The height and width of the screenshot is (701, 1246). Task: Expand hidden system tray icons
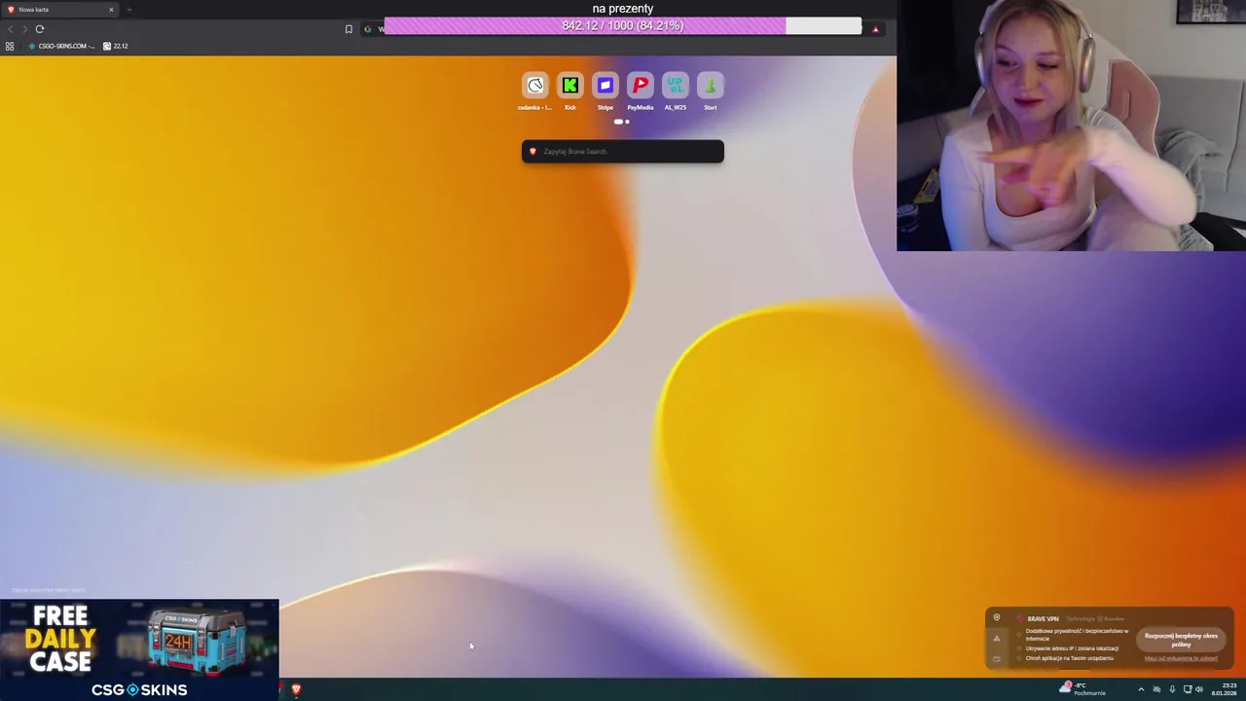tap(1141, 689)
